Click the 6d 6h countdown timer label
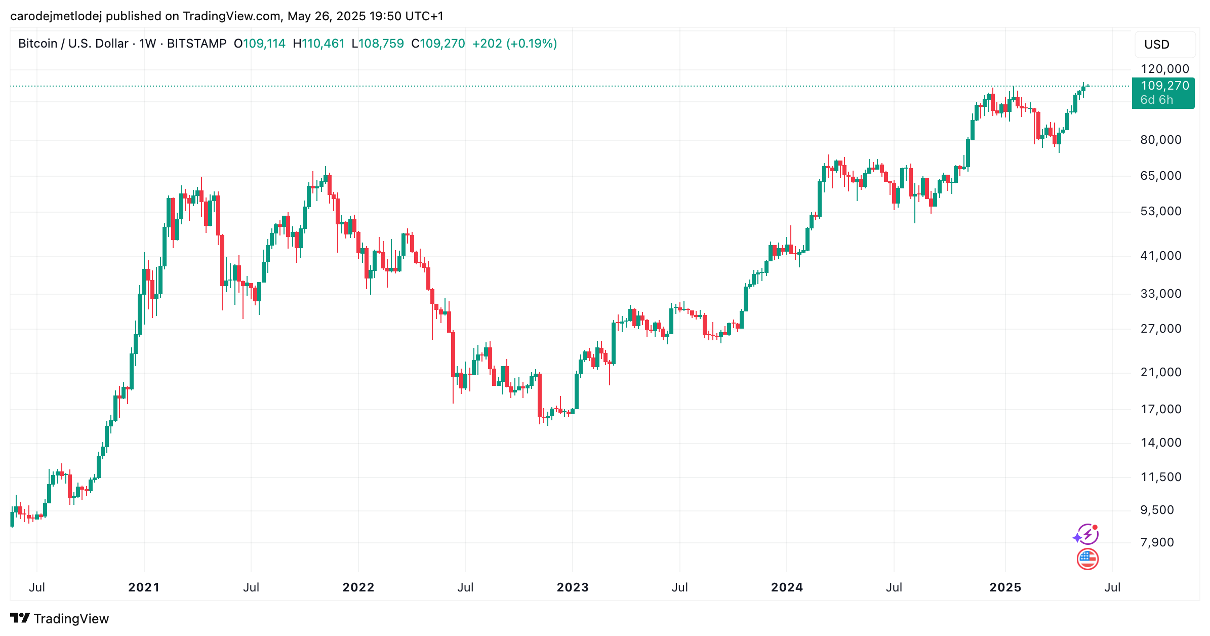The image size is (1210, 636). tap(1156, 100)
